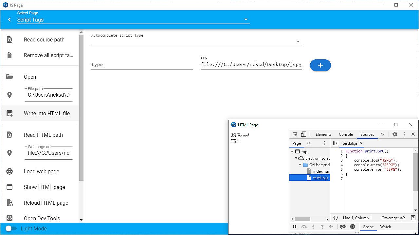Click the sidebar vertical scrollbar
This screenshot has height=235, width=419.
pyautogui.click(x=82, y=108)
